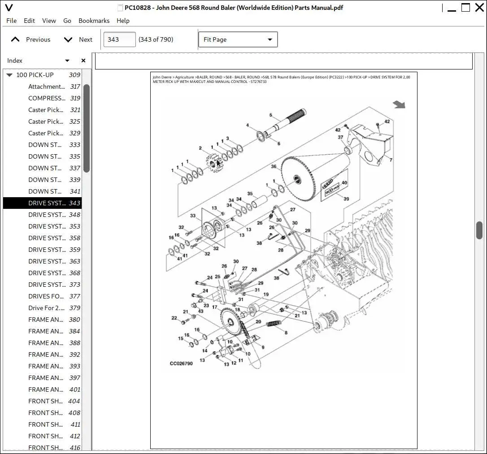Click the breadcrumb header text on the page
Viewport: 487px width, 454px height.
coord(281,79)
